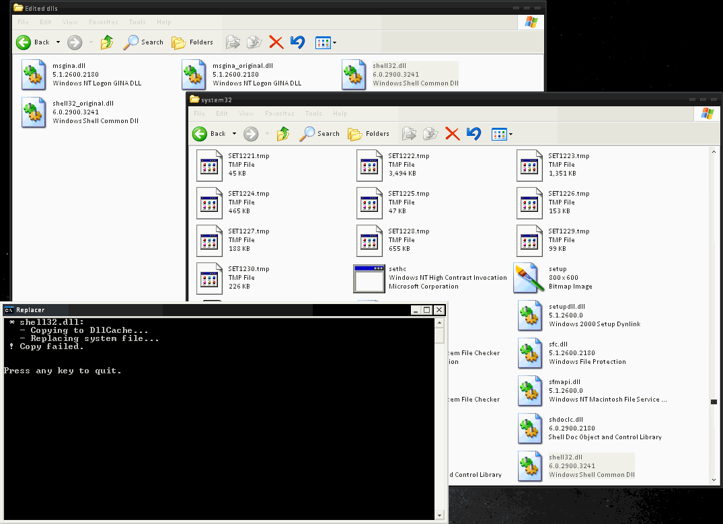Minimize the Replacer console window
Viewport: 723px width, 524px height.
click(416, 310)
